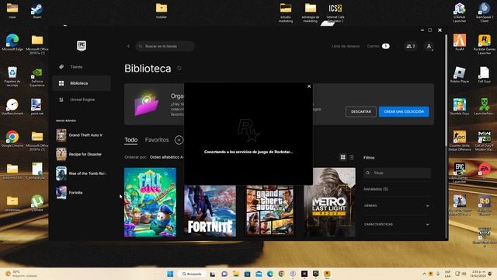Select Biblioteca in the Epic sidebar

82,83
